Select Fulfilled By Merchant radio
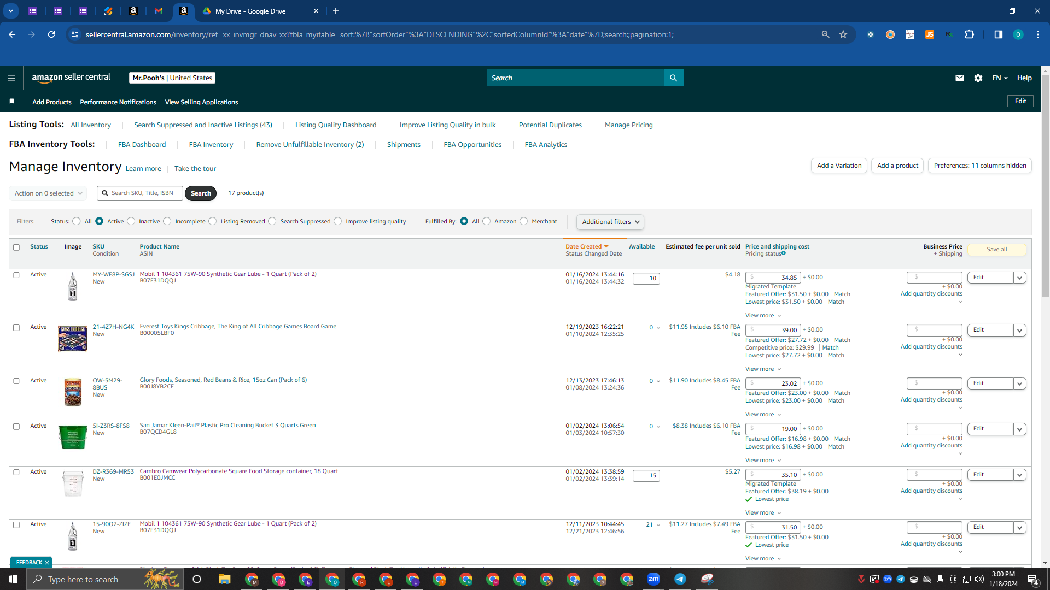This screenshot has width=1050, height=590. (524, 221)
